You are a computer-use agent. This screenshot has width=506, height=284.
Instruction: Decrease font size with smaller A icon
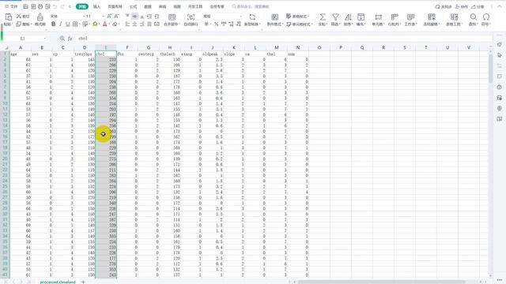point(116,16)
